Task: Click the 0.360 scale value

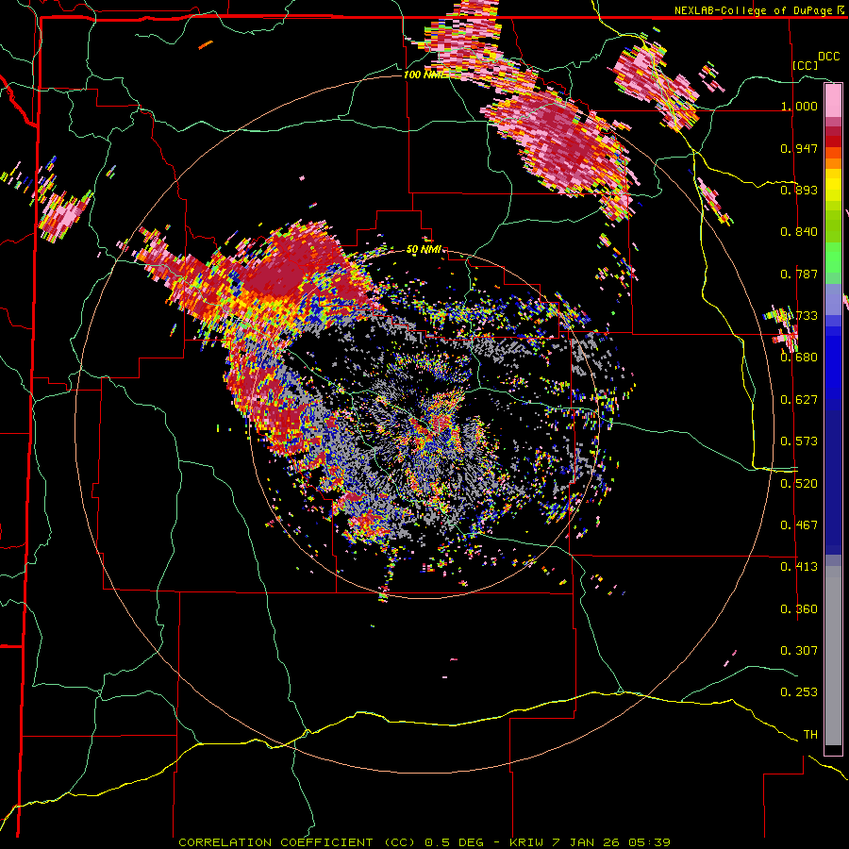Action: click(799, 609)
